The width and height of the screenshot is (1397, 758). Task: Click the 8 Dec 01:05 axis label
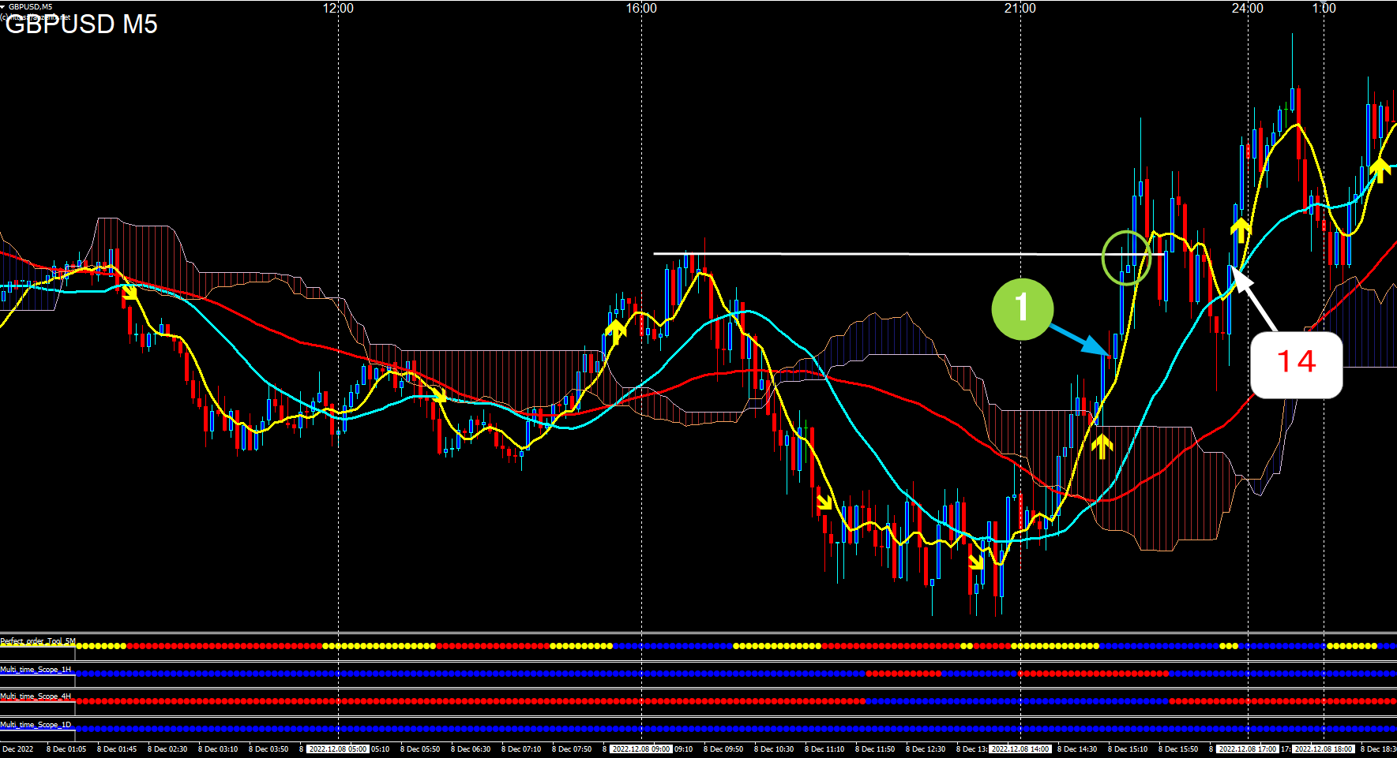[x=66, y=749]
